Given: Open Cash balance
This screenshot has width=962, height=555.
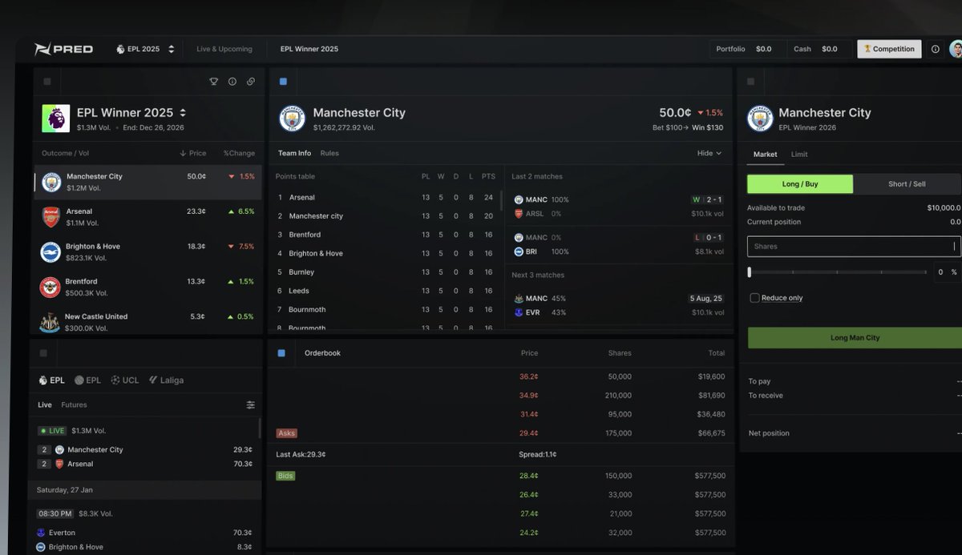Looking at the screenshot, I should (x=818, y=49).
